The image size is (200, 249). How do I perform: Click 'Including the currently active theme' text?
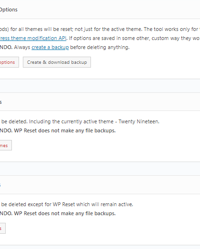click(71, 121)
